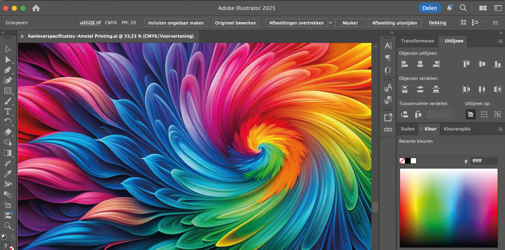
Task: Enable align to artboard option
Action: 470,114
